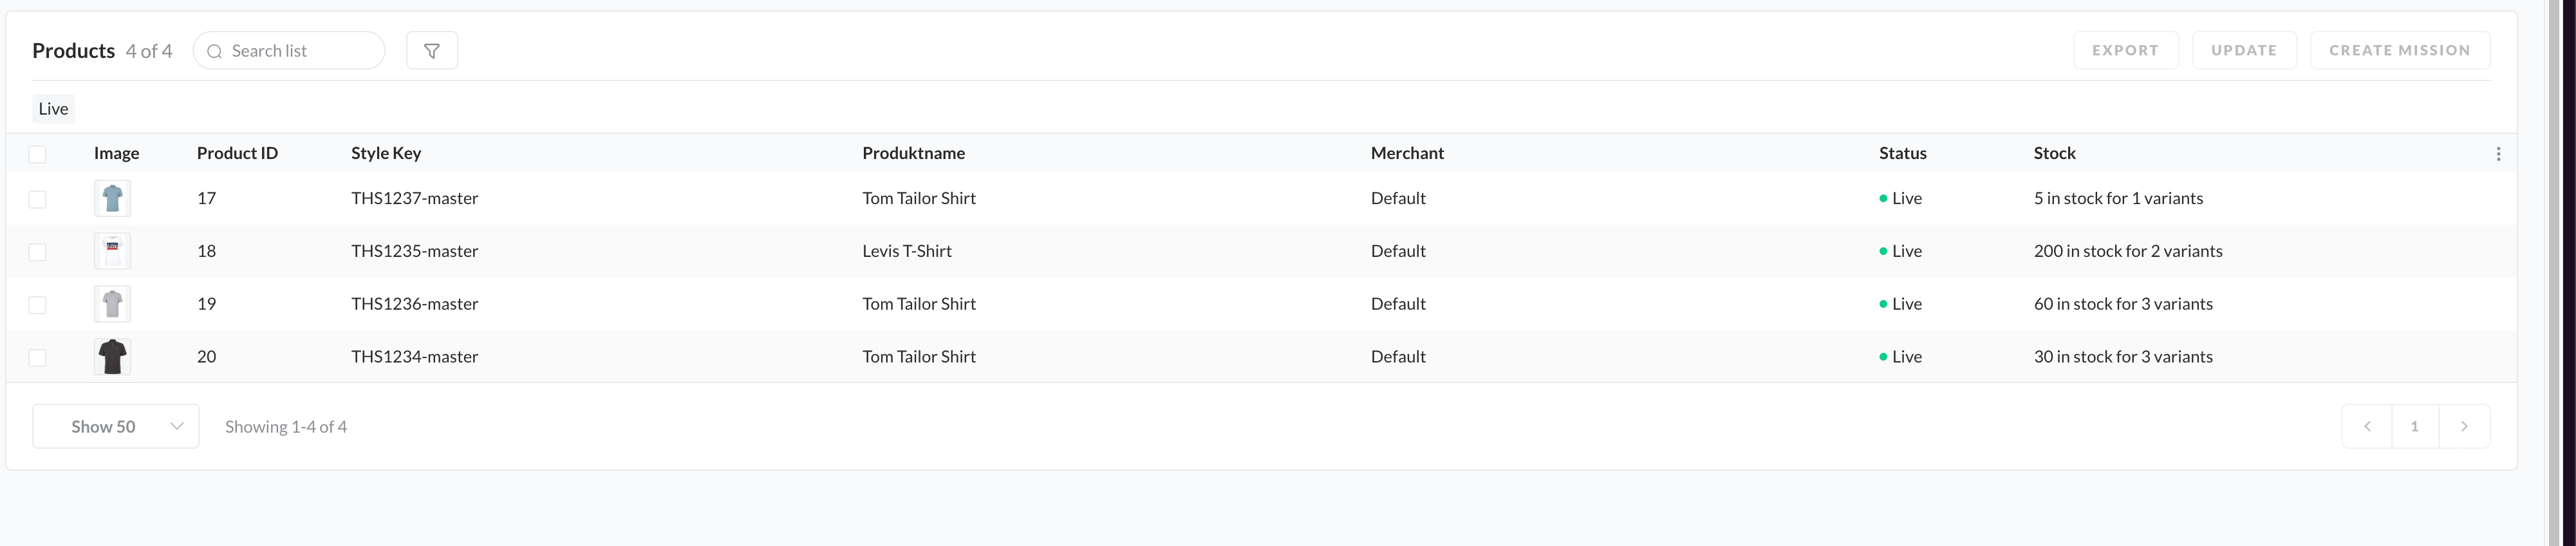The width and height of the screenshot is (2576, 546).
Task: Sort by Product ID column header
Action: click(x=237, y=153)
